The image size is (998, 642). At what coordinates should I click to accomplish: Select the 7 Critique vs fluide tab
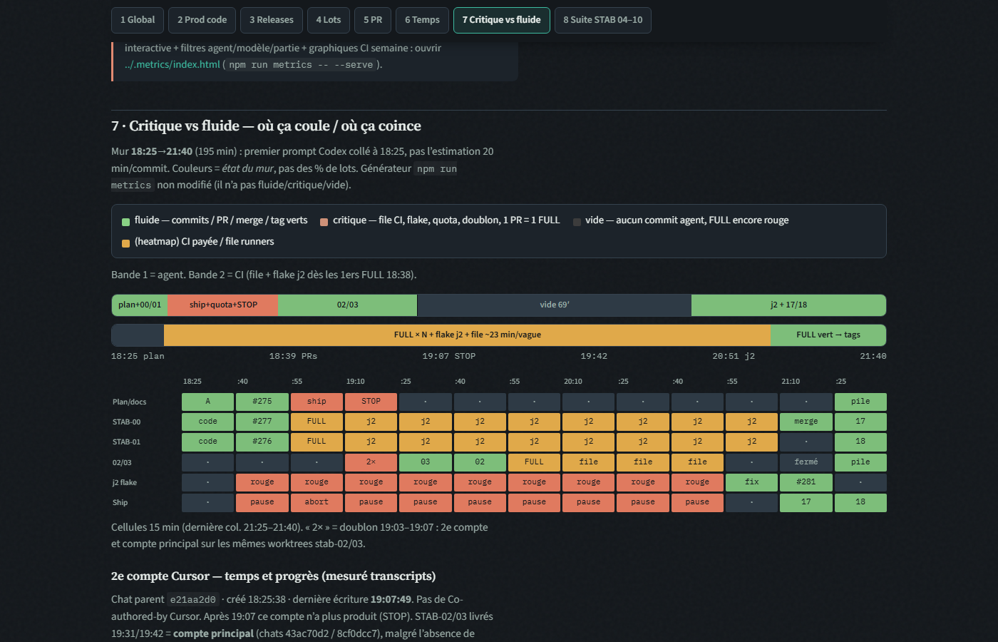click(501, 20)
